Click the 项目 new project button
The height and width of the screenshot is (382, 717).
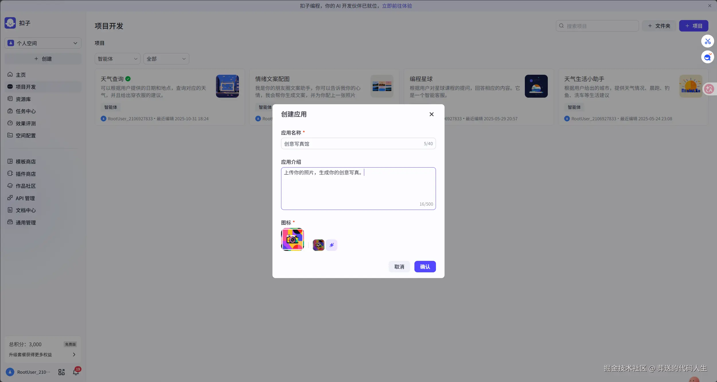pyautogui.click(x=693, y=26)
